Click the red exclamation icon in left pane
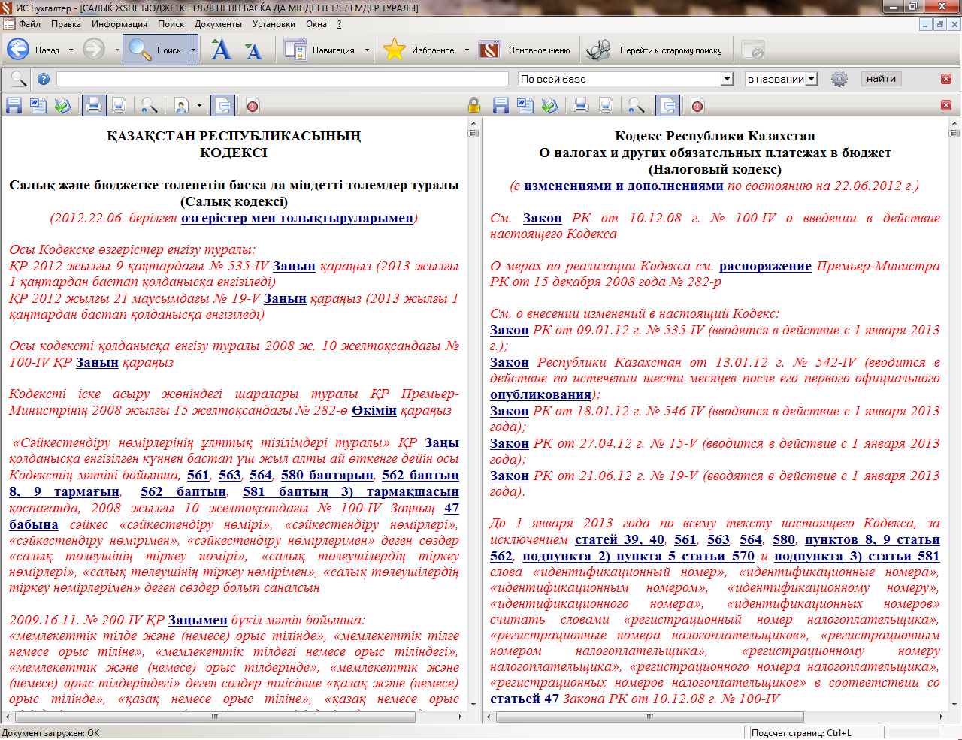 coord(253,105)
